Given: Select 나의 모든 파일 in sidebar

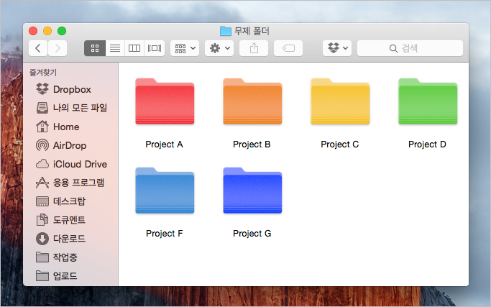Looking at the screenshot, I should [70, 108].
